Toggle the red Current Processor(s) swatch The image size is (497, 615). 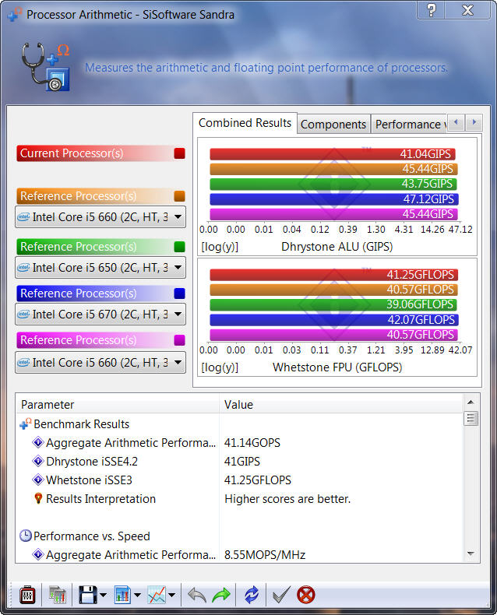(179, 153)
